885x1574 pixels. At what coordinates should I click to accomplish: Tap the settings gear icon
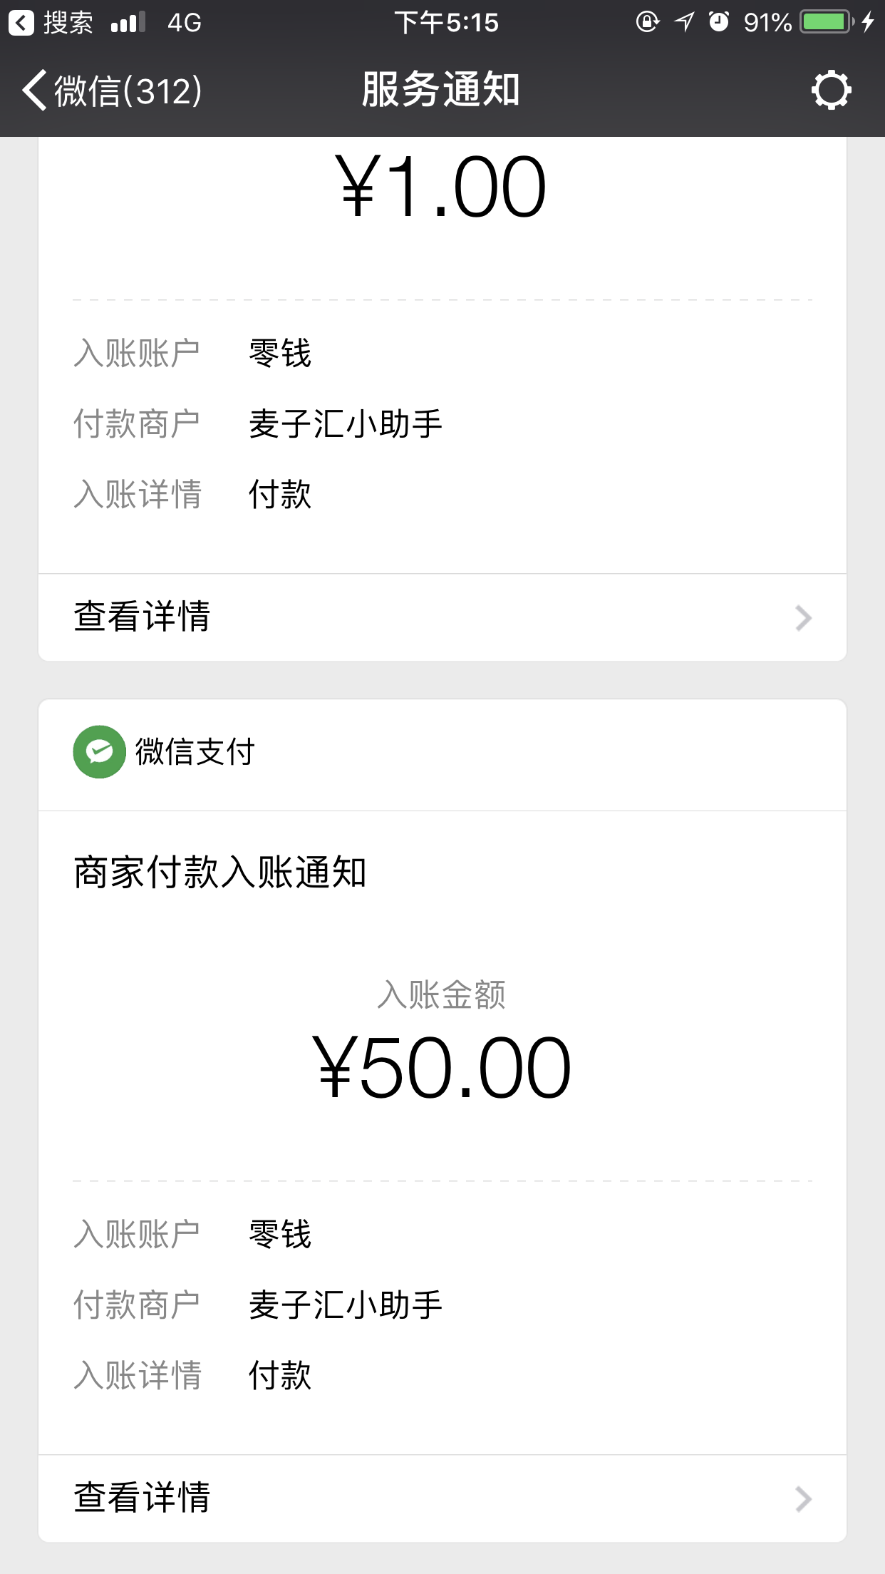831,91
